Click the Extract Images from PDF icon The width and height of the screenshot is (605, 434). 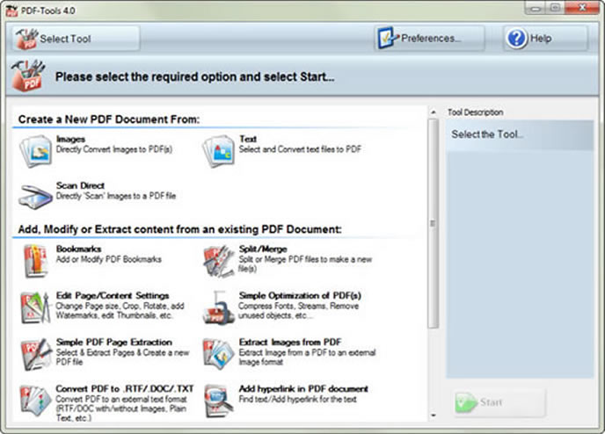(x=218, y=354)
